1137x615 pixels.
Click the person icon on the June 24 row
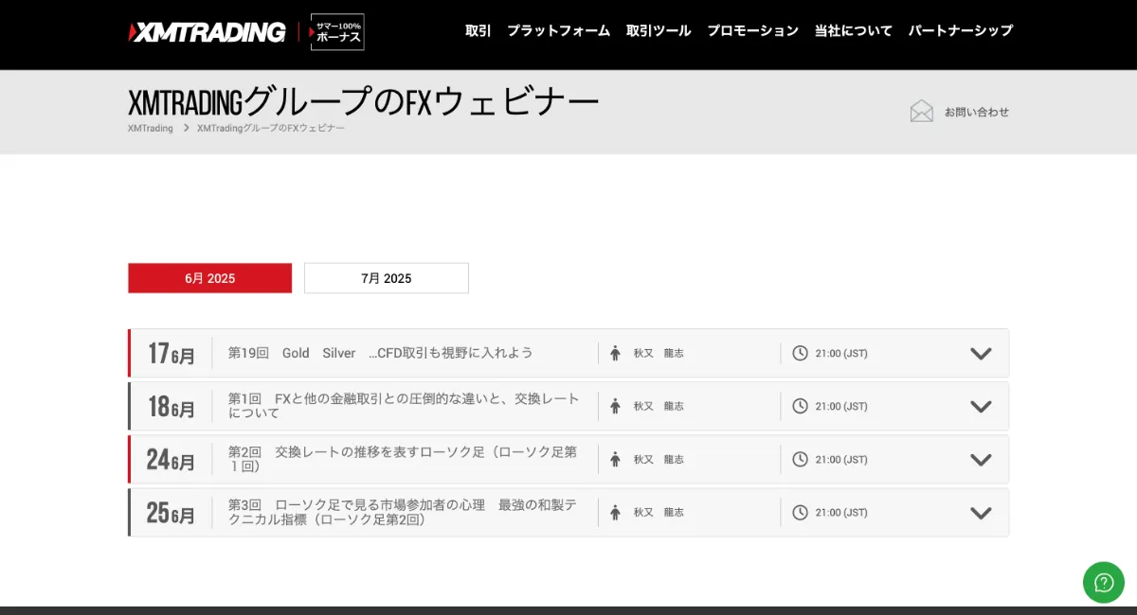point(614,459)
